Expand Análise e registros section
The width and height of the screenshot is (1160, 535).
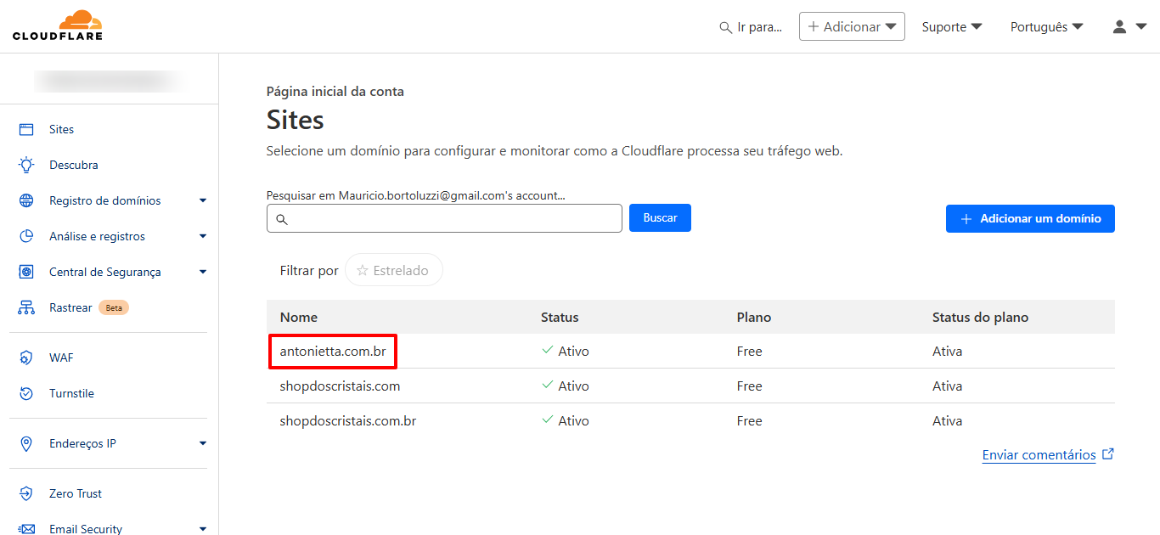click(x=202, y=236)
